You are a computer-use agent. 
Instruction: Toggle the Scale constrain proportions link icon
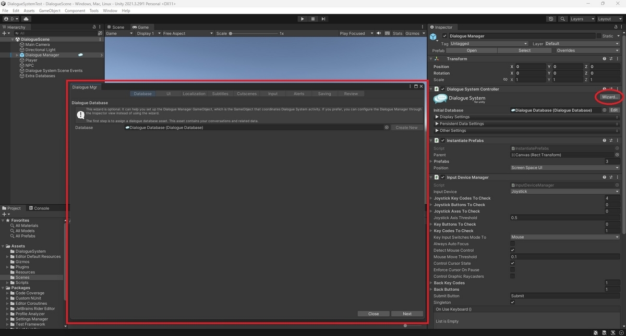point(505,80)
